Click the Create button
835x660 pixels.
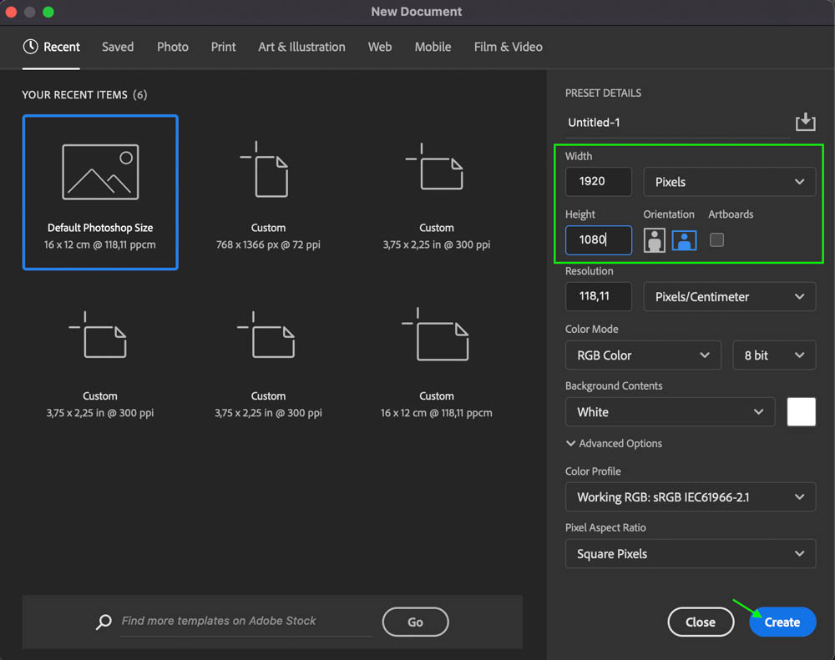point(782,622)
